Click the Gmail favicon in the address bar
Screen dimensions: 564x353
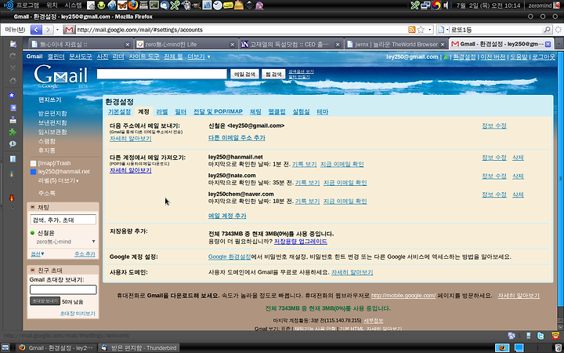69,30
